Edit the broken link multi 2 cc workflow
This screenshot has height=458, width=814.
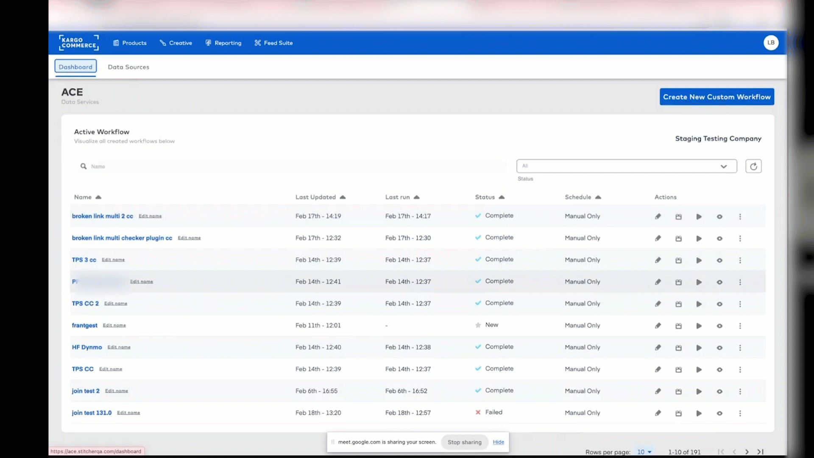[658, 216]
